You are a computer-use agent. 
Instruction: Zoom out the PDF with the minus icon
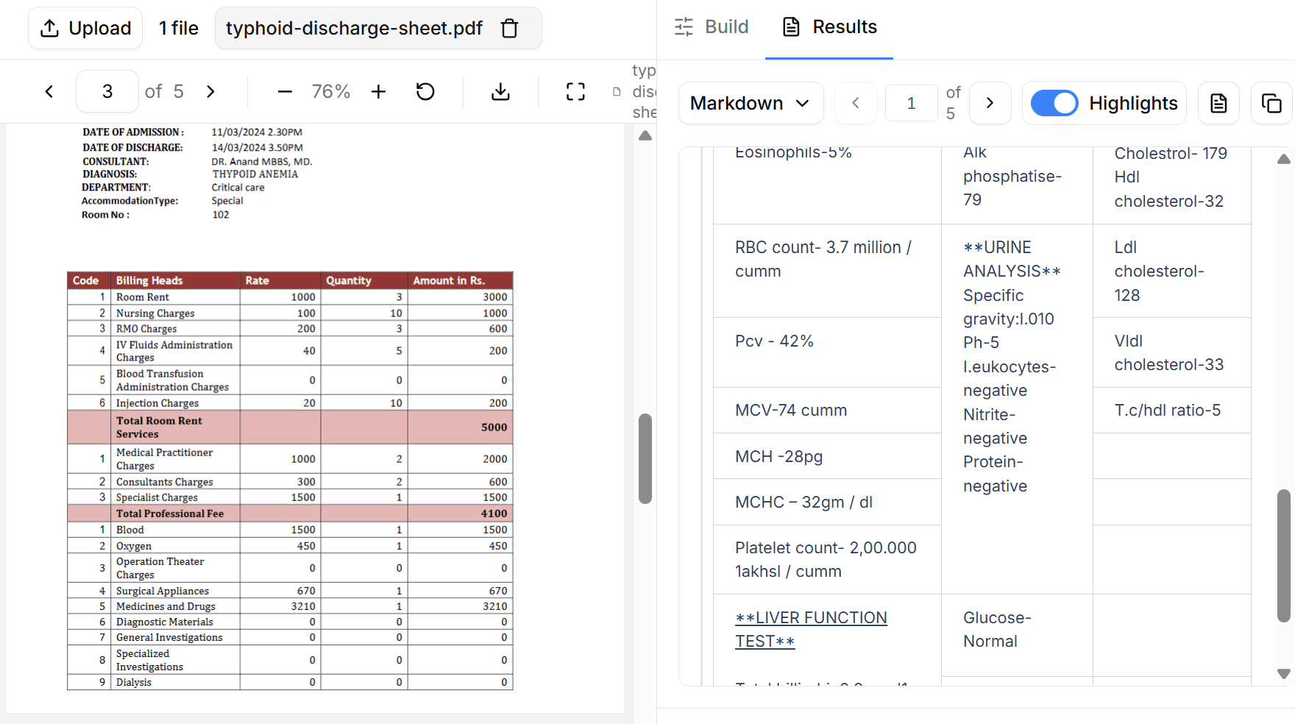coord(284,91)
